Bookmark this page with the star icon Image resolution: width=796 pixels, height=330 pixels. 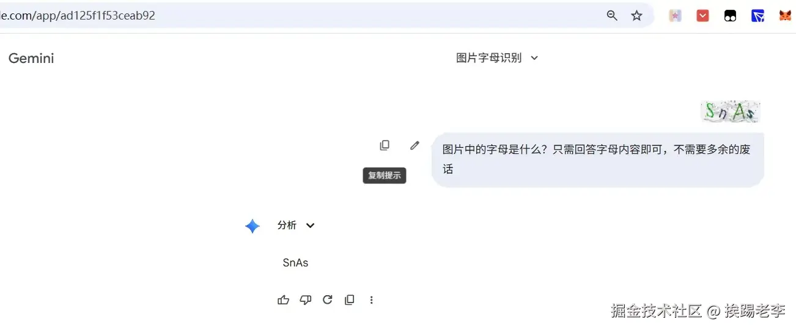636,16
